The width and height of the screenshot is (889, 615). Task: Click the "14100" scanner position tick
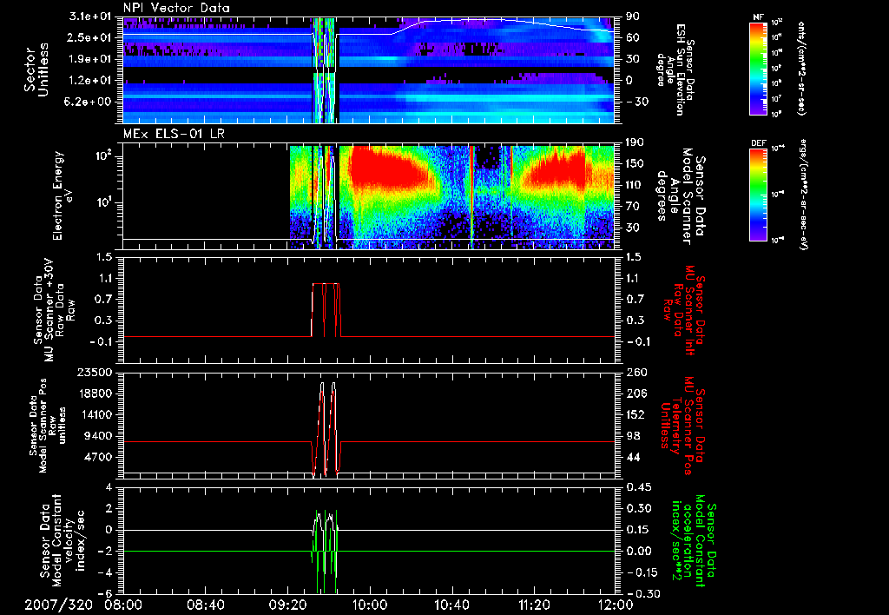pos(95,414)
